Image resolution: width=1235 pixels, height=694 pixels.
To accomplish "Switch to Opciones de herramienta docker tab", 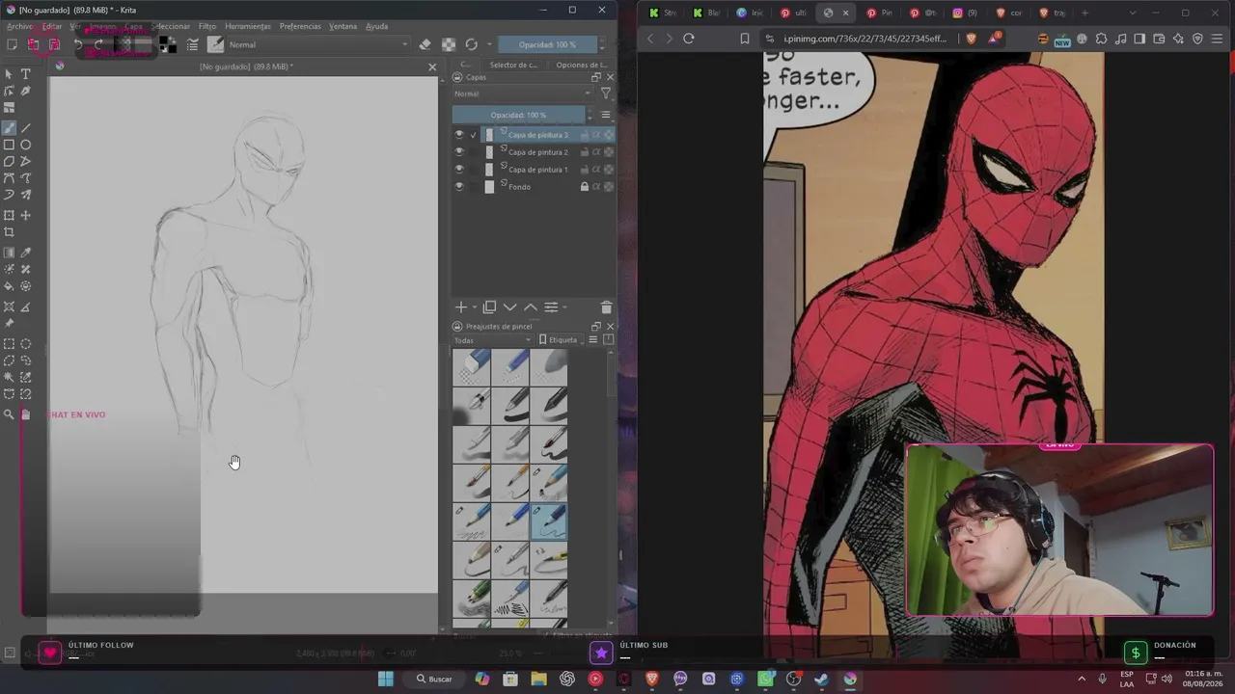I will click(x=581, y=65).
